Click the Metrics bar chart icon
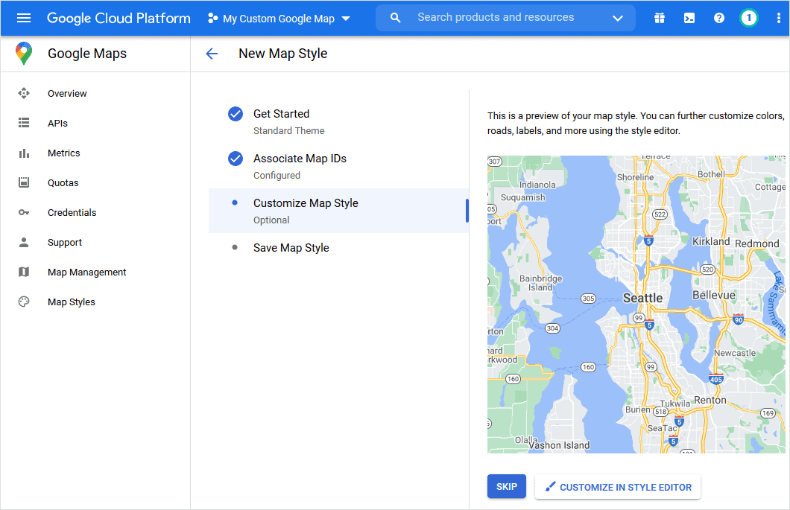This screenshot has width=790, height=510. [24, 153]
